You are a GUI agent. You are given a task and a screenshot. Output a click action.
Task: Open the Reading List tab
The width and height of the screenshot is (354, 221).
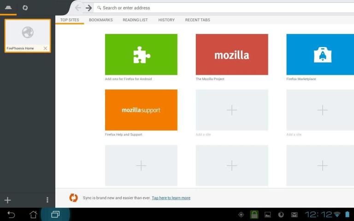pos(136,20)
